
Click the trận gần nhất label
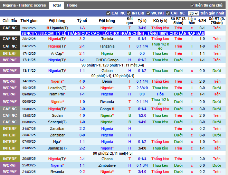point(212,13)
